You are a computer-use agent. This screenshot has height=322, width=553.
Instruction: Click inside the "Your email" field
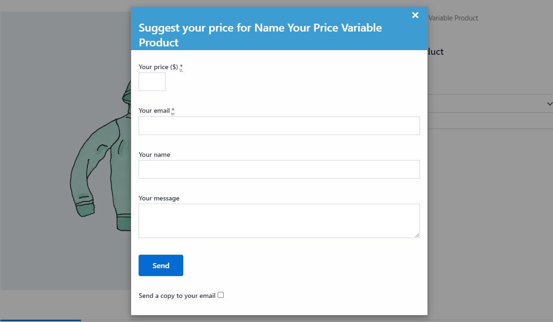click(x=279, y=125)
